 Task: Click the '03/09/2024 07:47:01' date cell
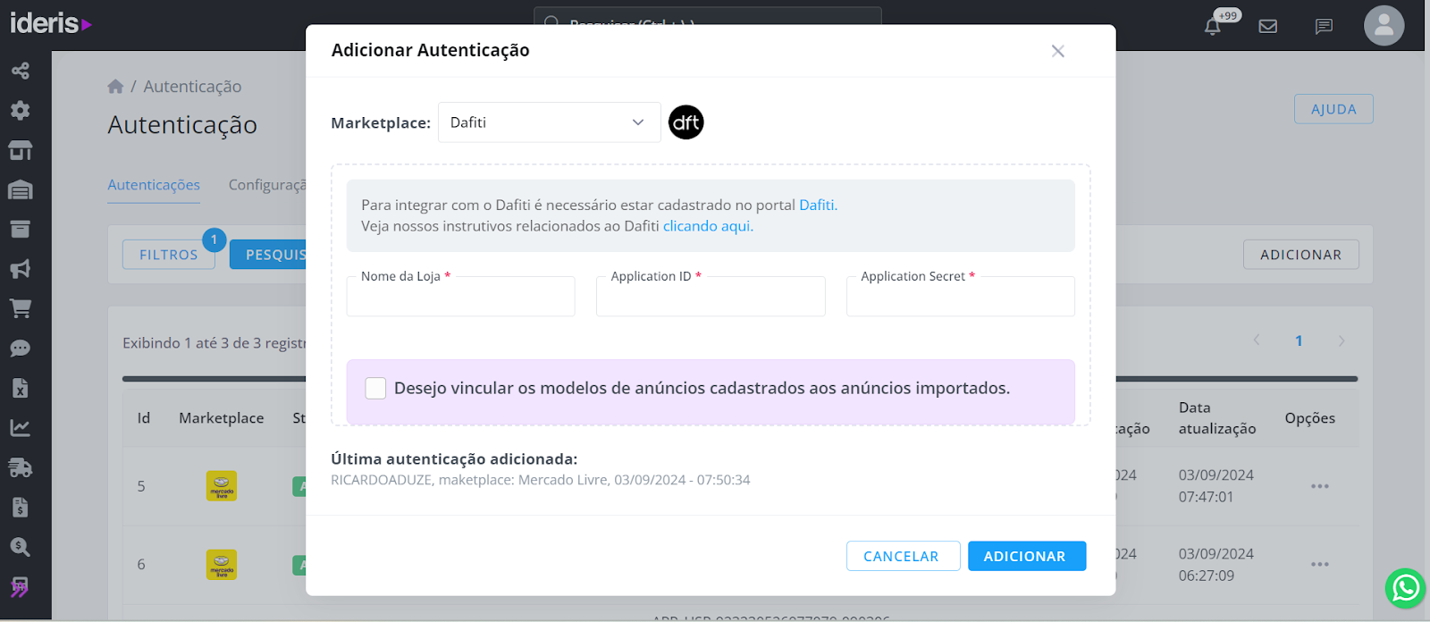coord(1215,486)
